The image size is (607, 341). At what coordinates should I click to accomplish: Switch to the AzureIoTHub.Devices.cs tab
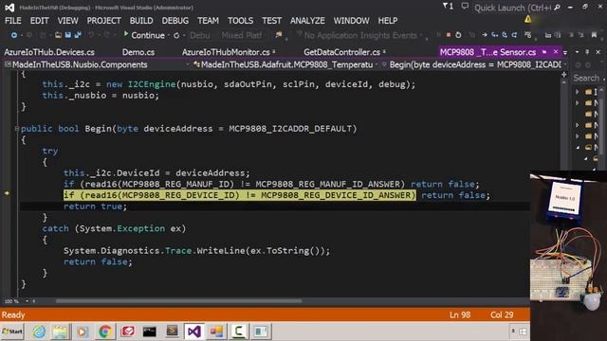click(49, 52)
